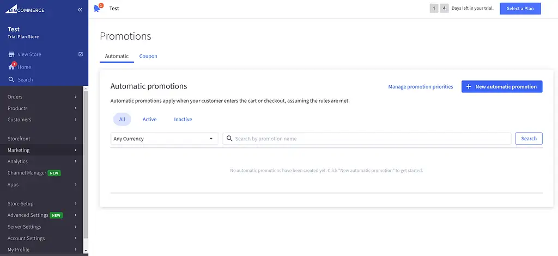Click the BigCommerce logo
The width and height of the screenshot is (558, 256).
click(25, 10)
